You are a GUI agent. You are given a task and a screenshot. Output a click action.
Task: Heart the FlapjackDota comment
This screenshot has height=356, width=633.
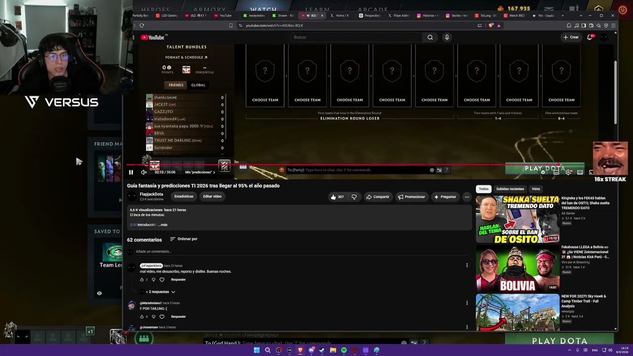tap(162, 280)
